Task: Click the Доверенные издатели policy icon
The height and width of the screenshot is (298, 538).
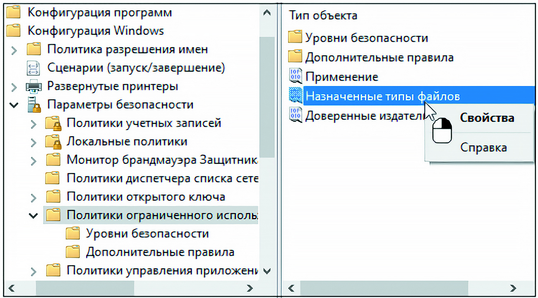Action: click(295, 116)
